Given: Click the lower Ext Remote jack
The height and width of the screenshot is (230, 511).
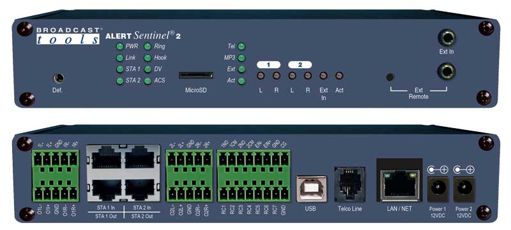Looking at the screenshot, I should click(x=446, y=71).
